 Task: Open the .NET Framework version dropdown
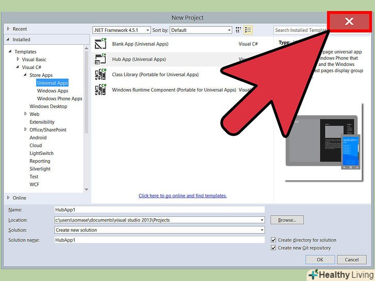(x=122, y=30)
